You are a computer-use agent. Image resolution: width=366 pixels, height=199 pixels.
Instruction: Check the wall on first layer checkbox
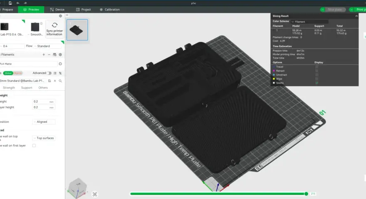click(x=34, y=146)
